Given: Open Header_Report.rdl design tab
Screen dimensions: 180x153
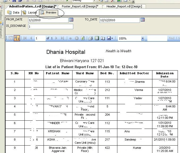Looking at the screenshot, I should pyautogui.click(x=124, y=6).
